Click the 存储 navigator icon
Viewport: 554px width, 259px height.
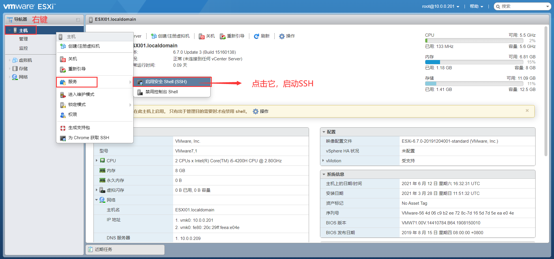tap(15, 68)
